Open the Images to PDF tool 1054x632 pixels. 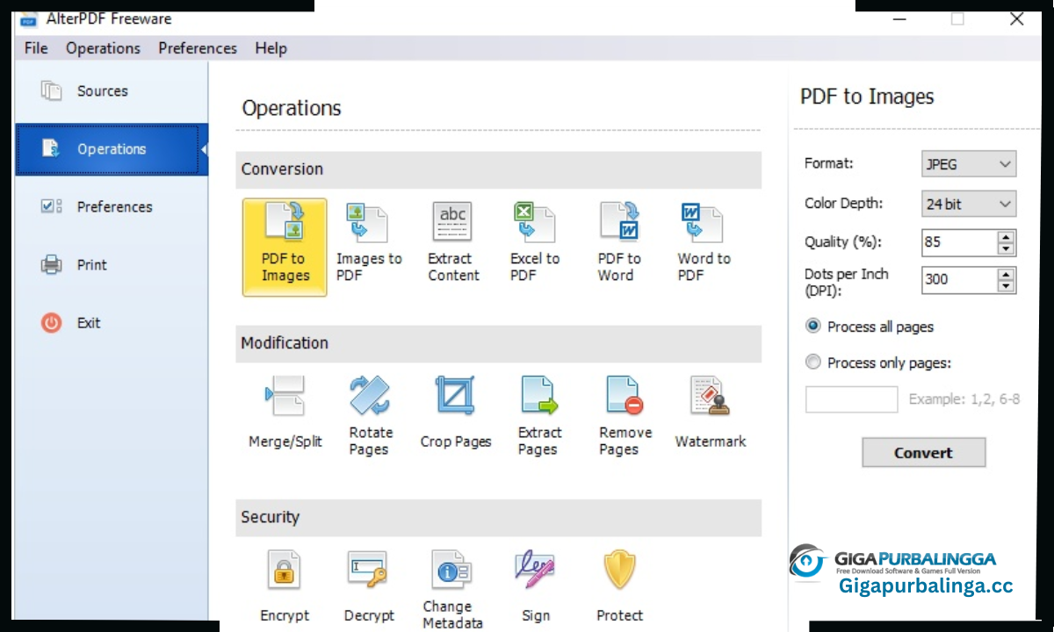point(369,243)
